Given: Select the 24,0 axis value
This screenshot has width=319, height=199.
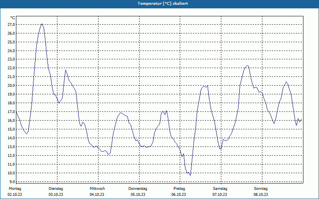Looking at the screenshot, I should pos(11,51).
